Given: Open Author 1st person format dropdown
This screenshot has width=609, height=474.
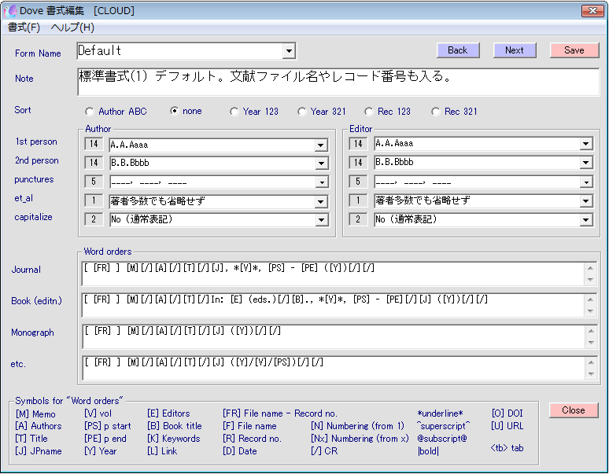Looking at the screenshot, I should click(x=320, y=145).
